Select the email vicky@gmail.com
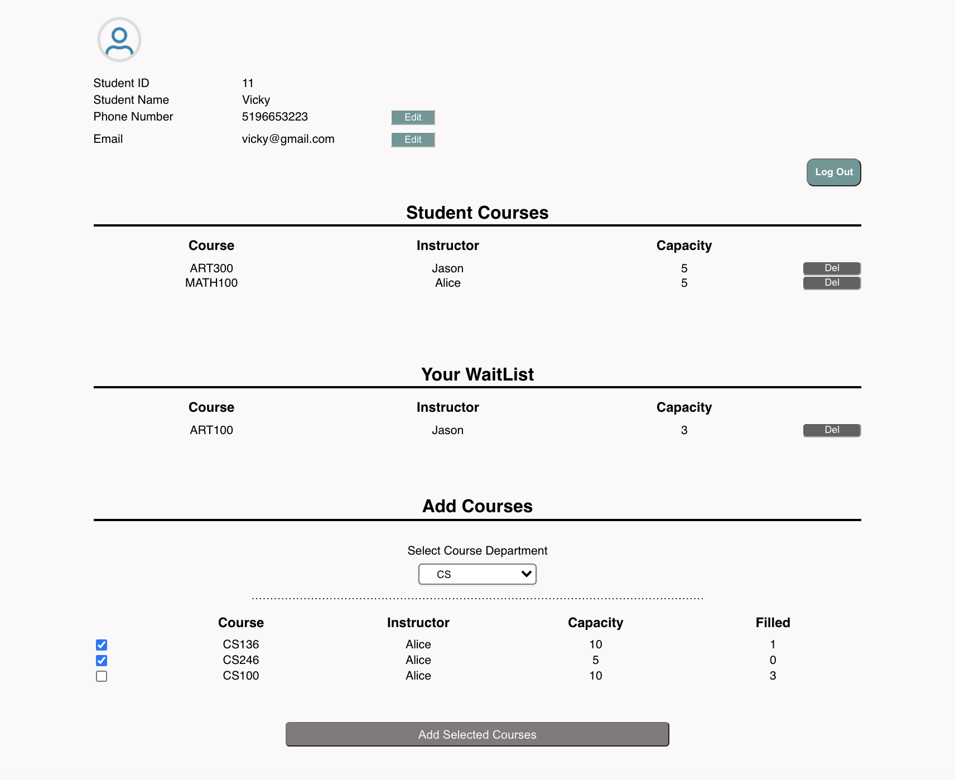Screen dimensions: 955x780 tap(288, 139)
